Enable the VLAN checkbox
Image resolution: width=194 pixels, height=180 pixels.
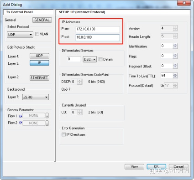(37, 34)
